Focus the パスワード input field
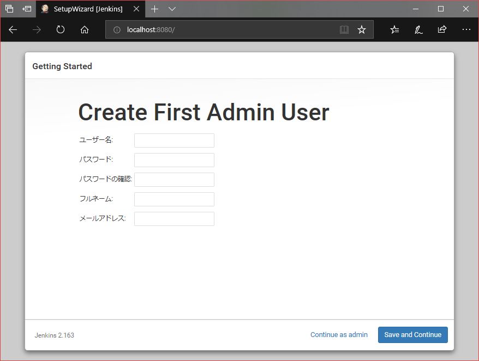 [x=174, y=160]
